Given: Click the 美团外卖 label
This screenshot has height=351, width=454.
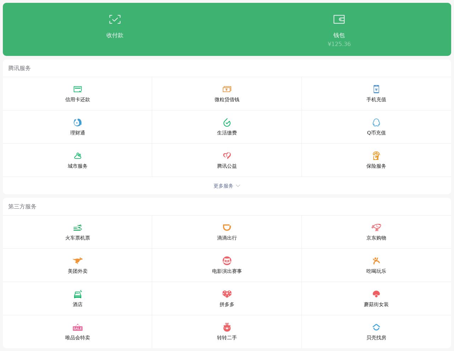Looking at the screenshot, I should tap(78, 271).
